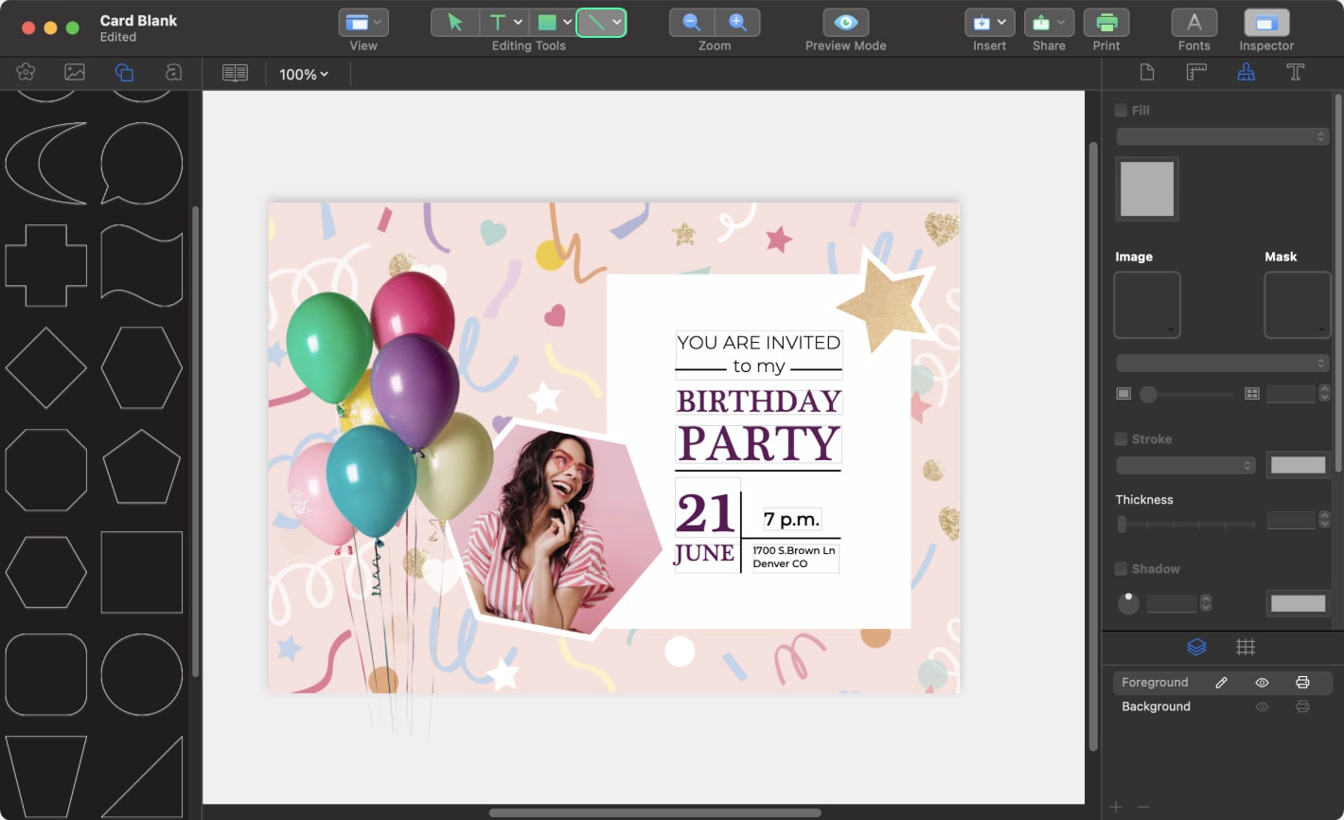Open the Text inspector tab
1344x820 pixels.
[1296, 72]
